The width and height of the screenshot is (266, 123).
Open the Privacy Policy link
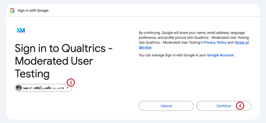click(215, 43)
